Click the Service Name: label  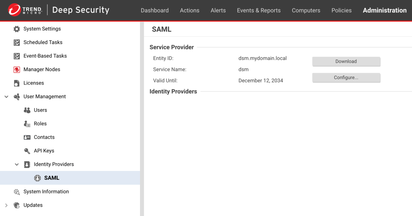tap(170, 69)
